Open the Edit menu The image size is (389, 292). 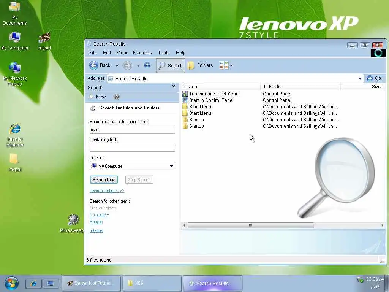point(107,52)
